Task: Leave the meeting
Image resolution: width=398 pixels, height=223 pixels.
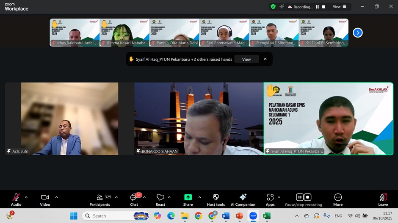Action: click(x=383, y=198)
